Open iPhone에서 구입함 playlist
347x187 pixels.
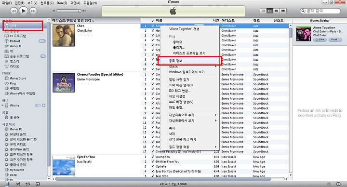[22, 93]
